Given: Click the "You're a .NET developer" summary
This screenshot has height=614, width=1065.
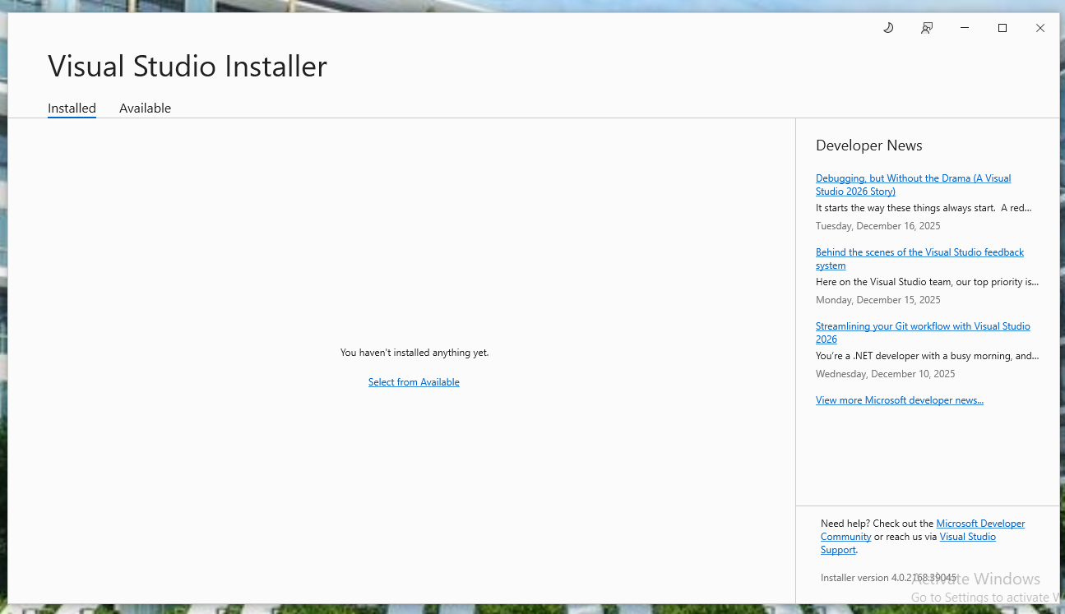Looking at the screenshot, I should tap(928, 356).
